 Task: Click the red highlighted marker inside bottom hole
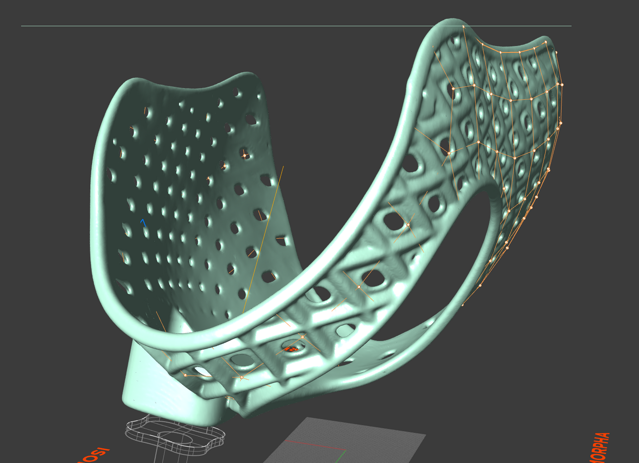pos(291,348)
